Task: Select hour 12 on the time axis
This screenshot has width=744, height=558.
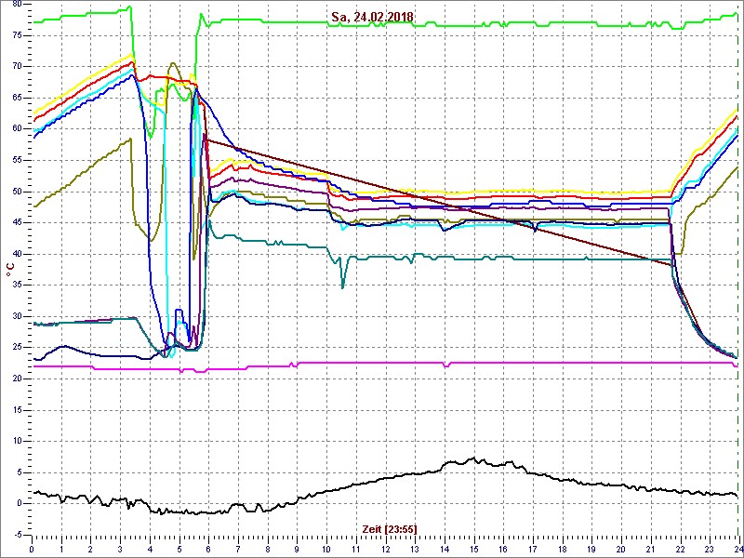Action: [385, 549]
